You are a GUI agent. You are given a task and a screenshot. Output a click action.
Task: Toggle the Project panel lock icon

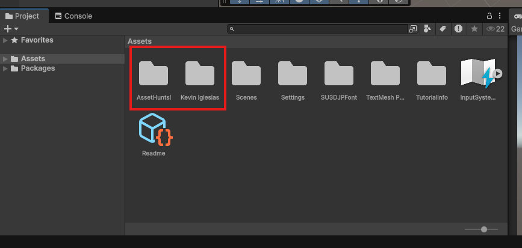(489, 16)
